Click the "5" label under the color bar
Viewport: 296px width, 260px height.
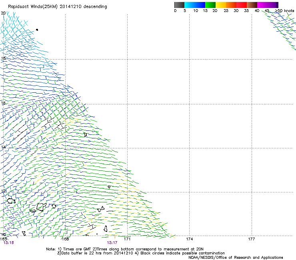(x=185, y=11)
